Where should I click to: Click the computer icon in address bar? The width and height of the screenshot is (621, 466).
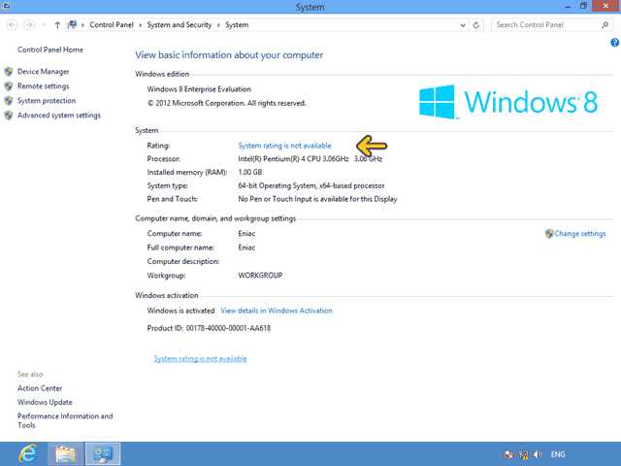point(72,25)
